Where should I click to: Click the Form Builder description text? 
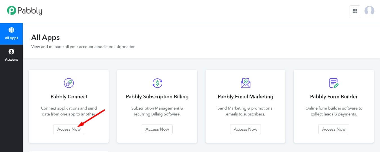pos(334,111)
